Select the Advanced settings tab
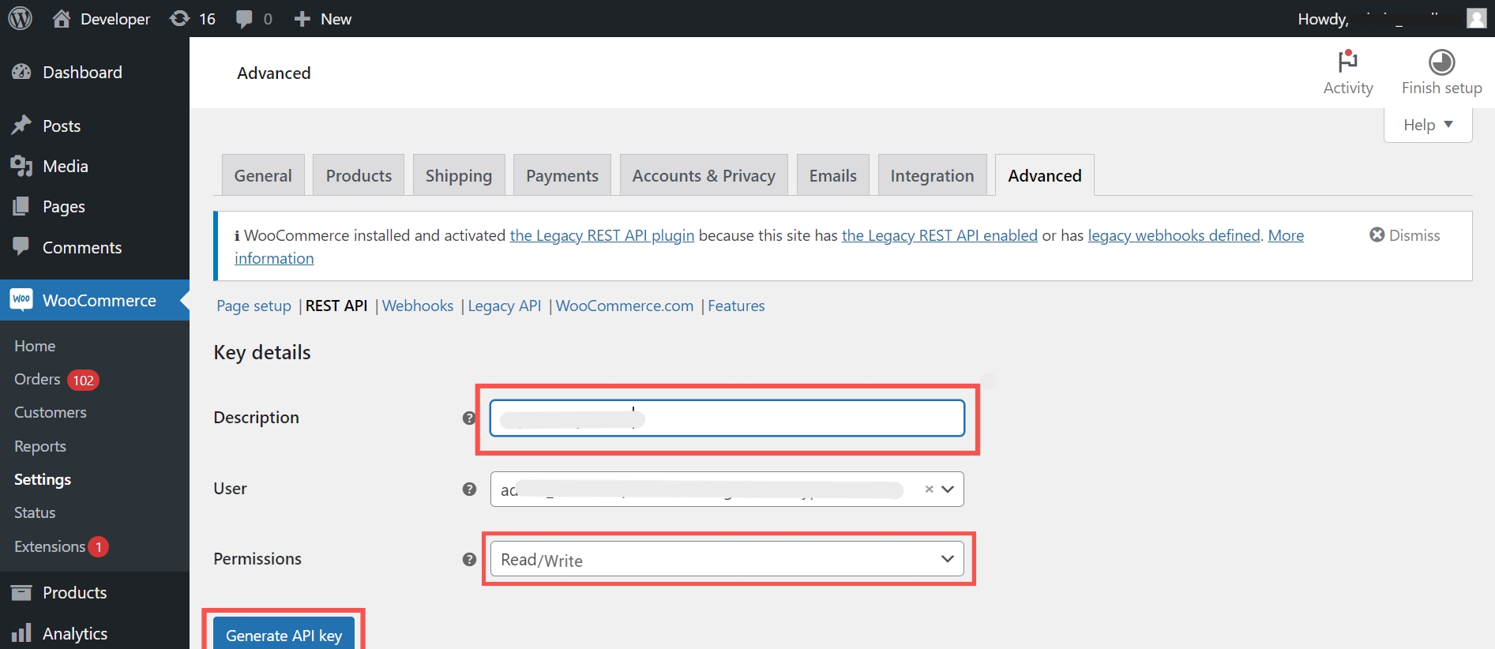Image resolution: width=1495 pixels, height=649 pixels. point(1045,175)
